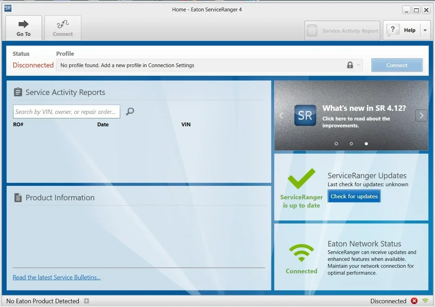Close the ServiceRanger window

tap(426, 10)
